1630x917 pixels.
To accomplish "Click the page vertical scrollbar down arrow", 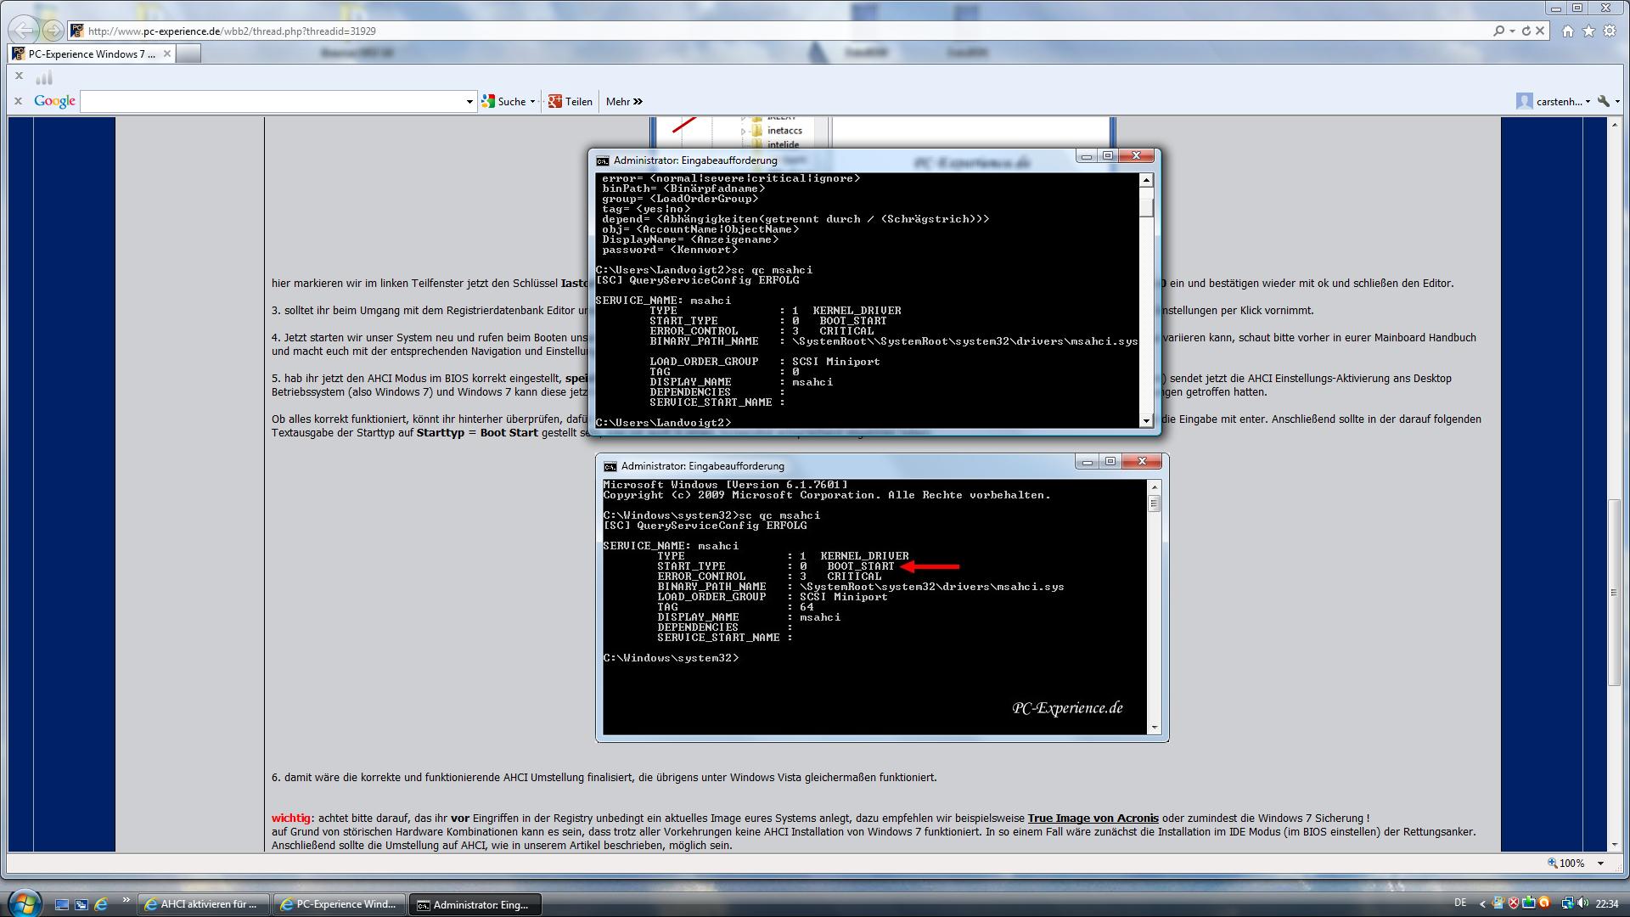I will tap(1614, 845).
